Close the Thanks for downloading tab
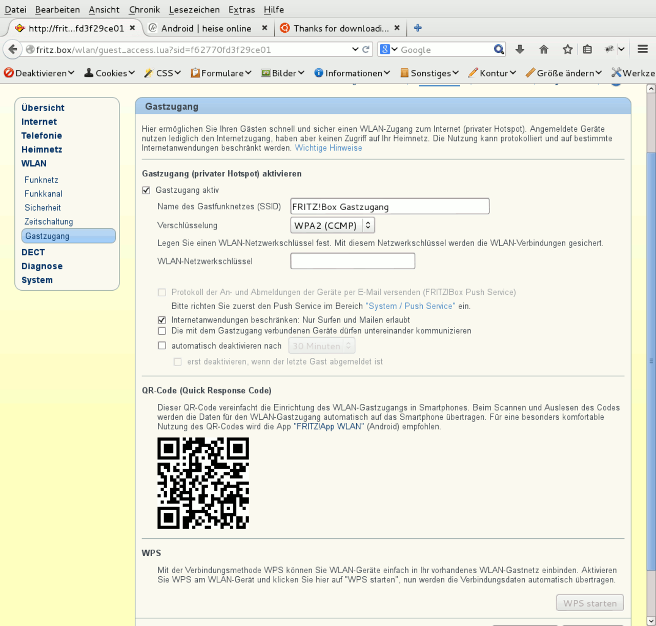 coord(397,28)
